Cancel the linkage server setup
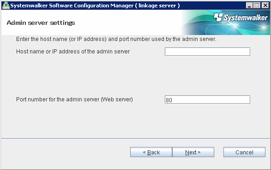 (244, 152)
